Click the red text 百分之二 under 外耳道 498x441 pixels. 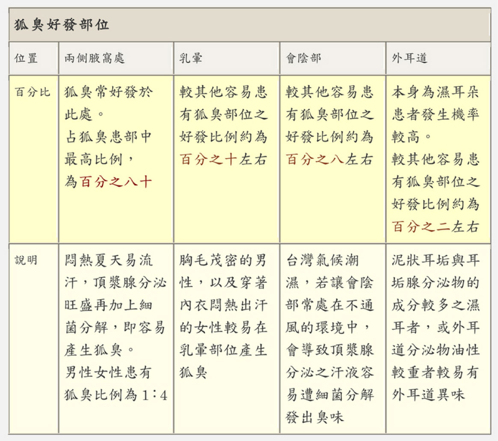pos(421,227)
